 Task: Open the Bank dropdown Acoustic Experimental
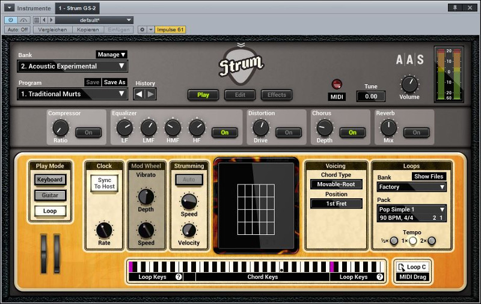coord(73,66)
